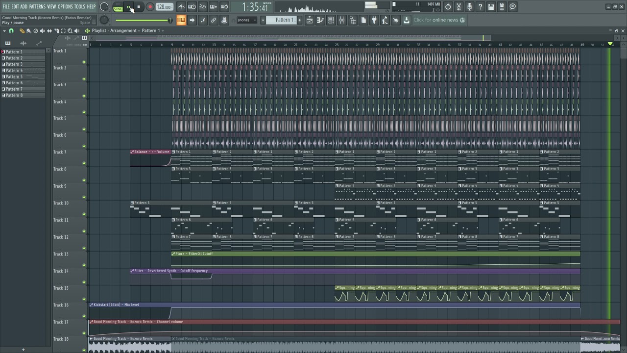
Task: Toggle wait for input before recording
Action: click(x=192, y=7)
